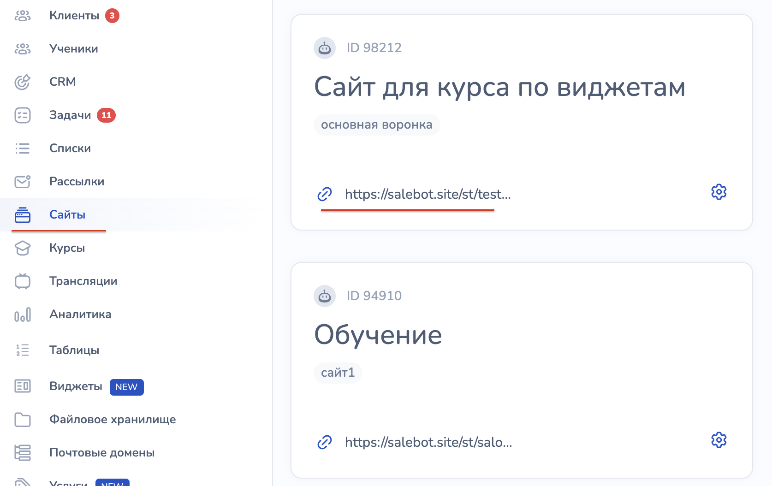Go to Задачи in the sidebar
The image size is (772, 486).
point(70,115)
